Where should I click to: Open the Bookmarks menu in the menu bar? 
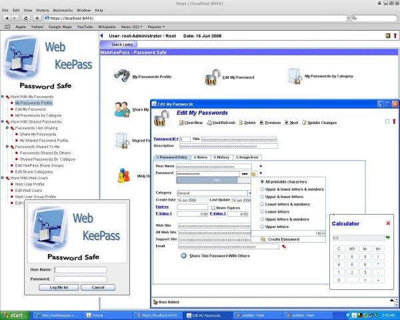tap(63, 11)
